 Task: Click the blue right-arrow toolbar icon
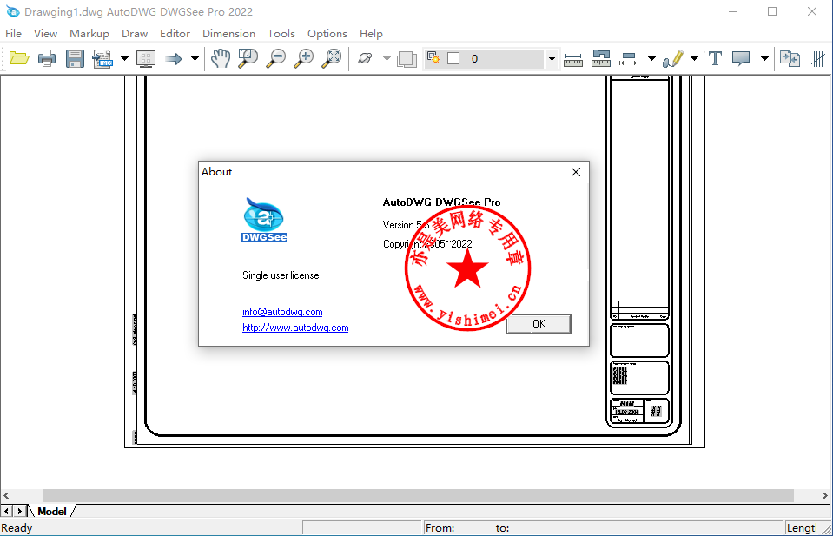click(173, 58)
